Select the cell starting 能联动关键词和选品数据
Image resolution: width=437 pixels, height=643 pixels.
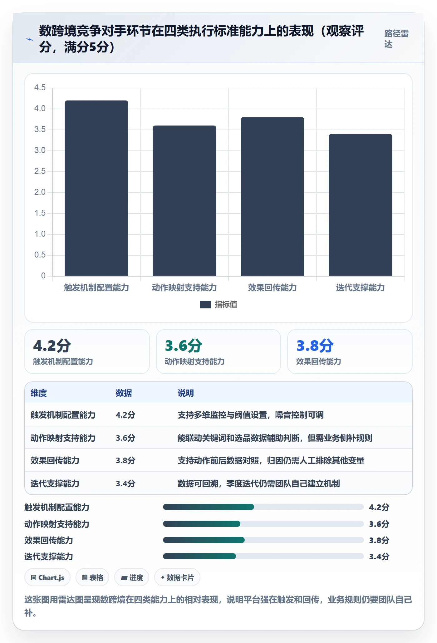click(275, 438)
